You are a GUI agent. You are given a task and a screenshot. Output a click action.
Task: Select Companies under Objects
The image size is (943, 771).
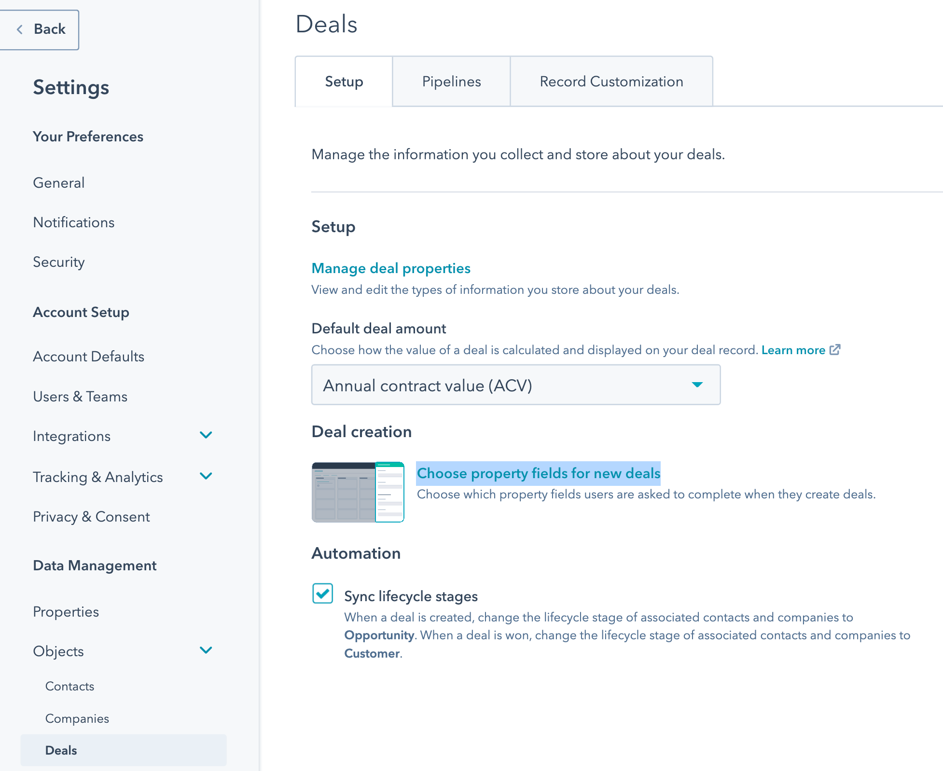pyautogui.click(x=77, y=718)
